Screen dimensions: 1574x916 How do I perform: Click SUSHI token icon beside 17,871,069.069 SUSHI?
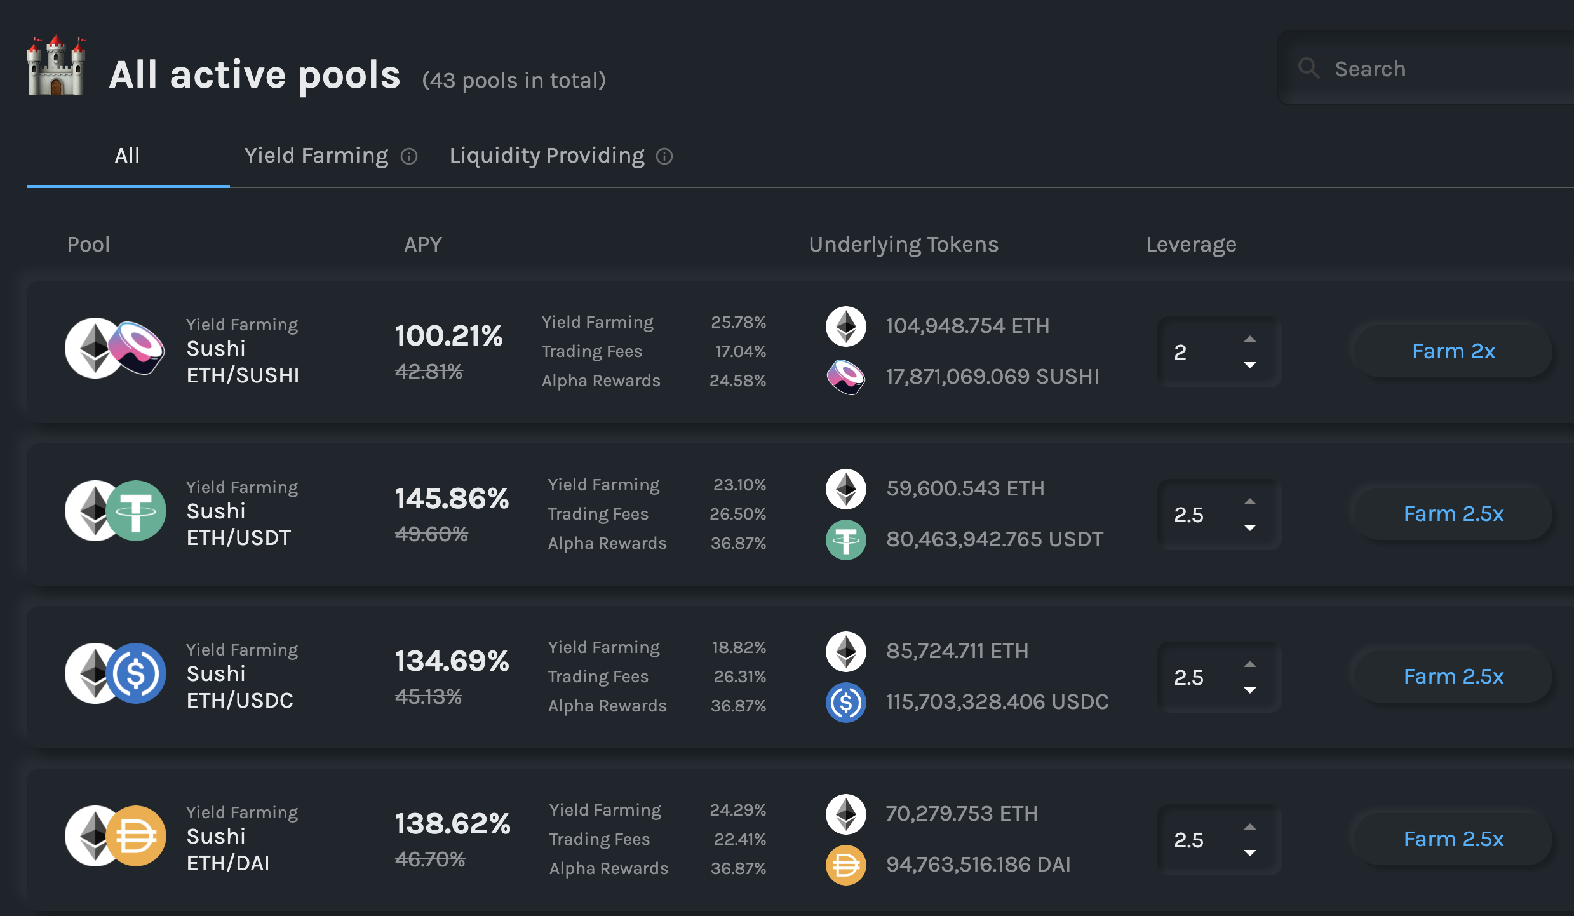click(x=846, y=377)
